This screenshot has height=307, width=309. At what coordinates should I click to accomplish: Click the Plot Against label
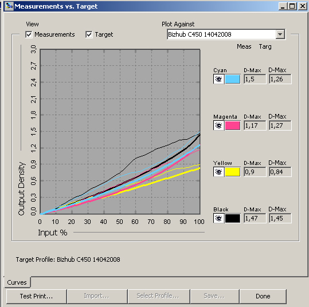pos(178,24)
